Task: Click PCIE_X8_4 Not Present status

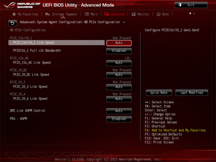Action: (x=122, y=94)
